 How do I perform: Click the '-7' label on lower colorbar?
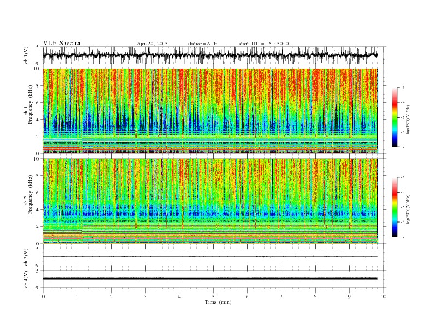pyautogui.click(x=401, y=237)
